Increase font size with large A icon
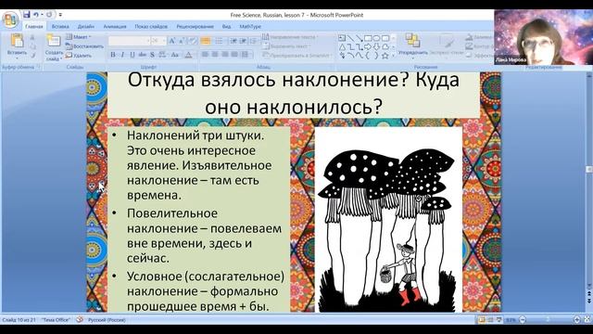 (x=172, y=41)
